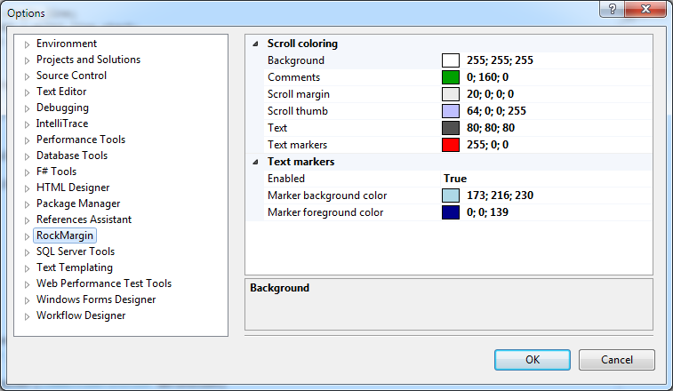Edit the Scroll thumb value 64; 0; 0; 255
Image resolution: width=673 pixels, height=391 pixels.
(496, 111)
